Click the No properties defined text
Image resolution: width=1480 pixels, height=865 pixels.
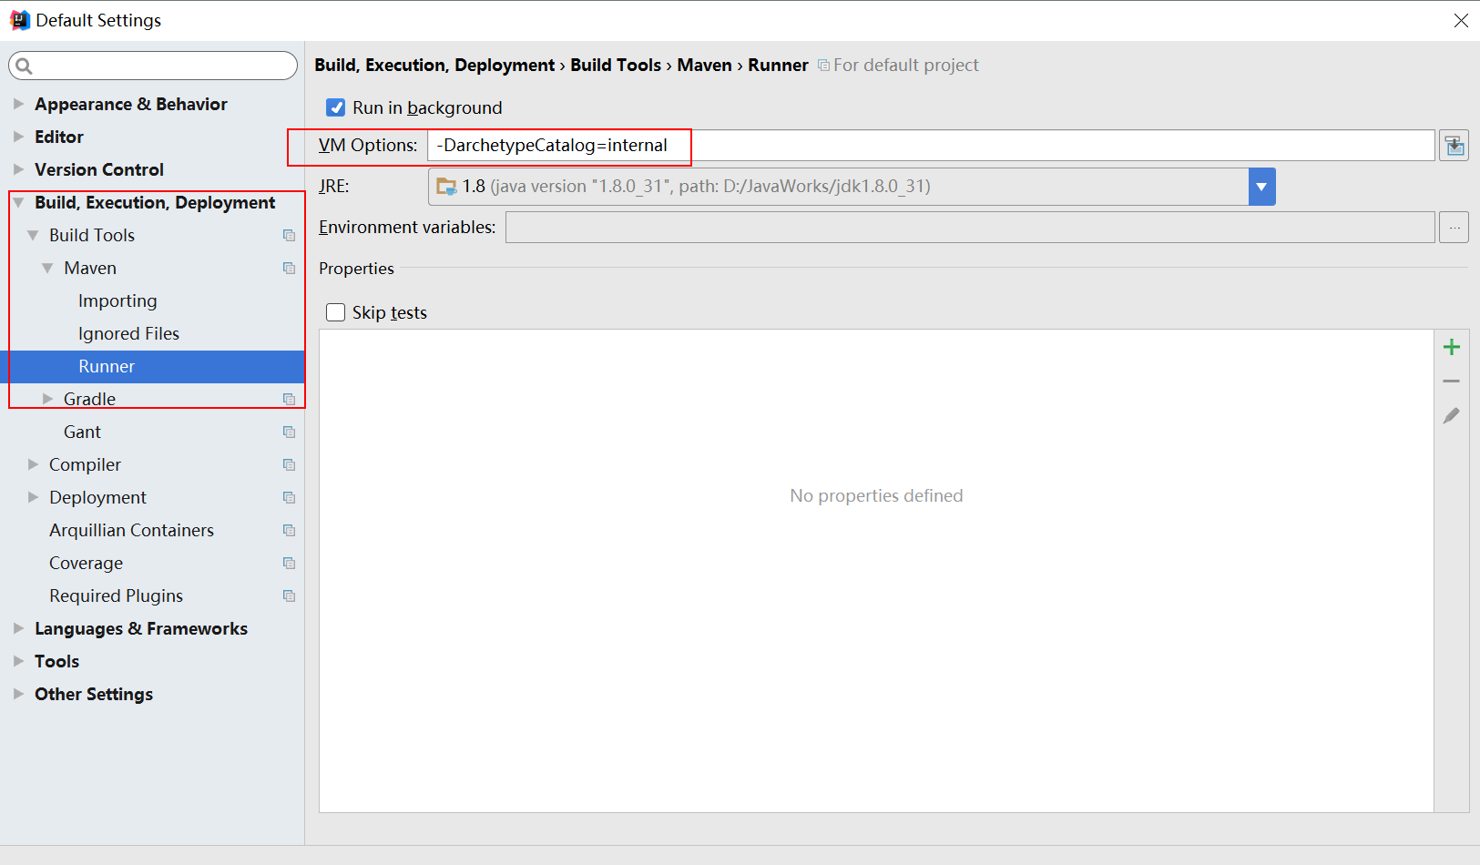coord(876,495)
